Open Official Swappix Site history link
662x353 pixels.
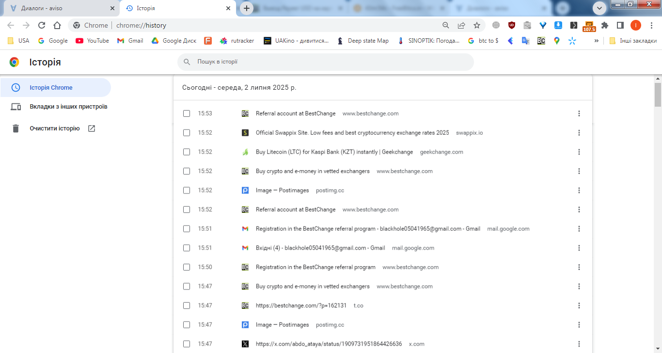click(352, 132)
